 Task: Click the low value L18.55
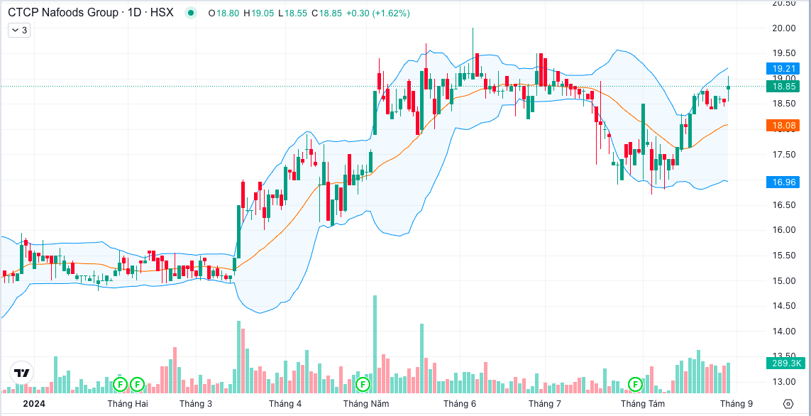pos(293,13)
